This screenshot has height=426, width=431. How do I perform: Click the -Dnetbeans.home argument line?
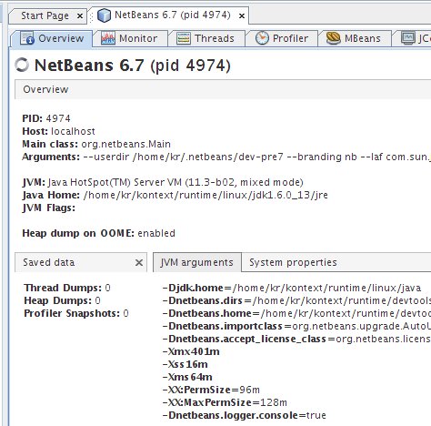[x=296, y=313]
